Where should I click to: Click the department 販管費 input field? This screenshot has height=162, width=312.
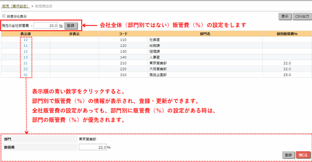coord(93,147)
